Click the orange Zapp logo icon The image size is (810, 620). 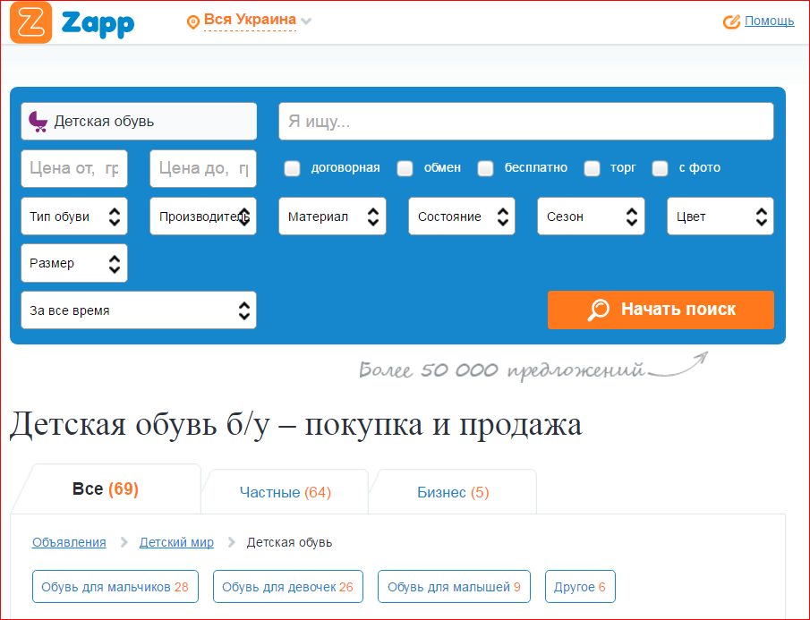point(31,22)
